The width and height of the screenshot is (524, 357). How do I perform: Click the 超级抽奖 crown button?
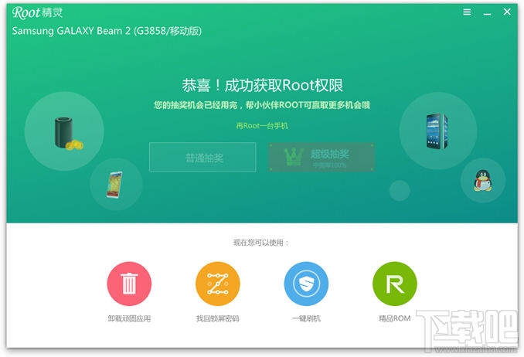pyautogui.click(x=322, y=158)
